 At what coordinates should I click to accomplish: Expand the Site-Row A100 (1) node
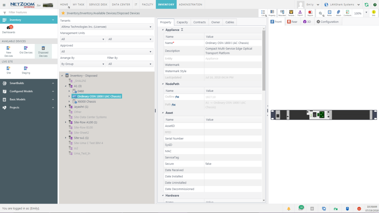[x=66, y=122]
